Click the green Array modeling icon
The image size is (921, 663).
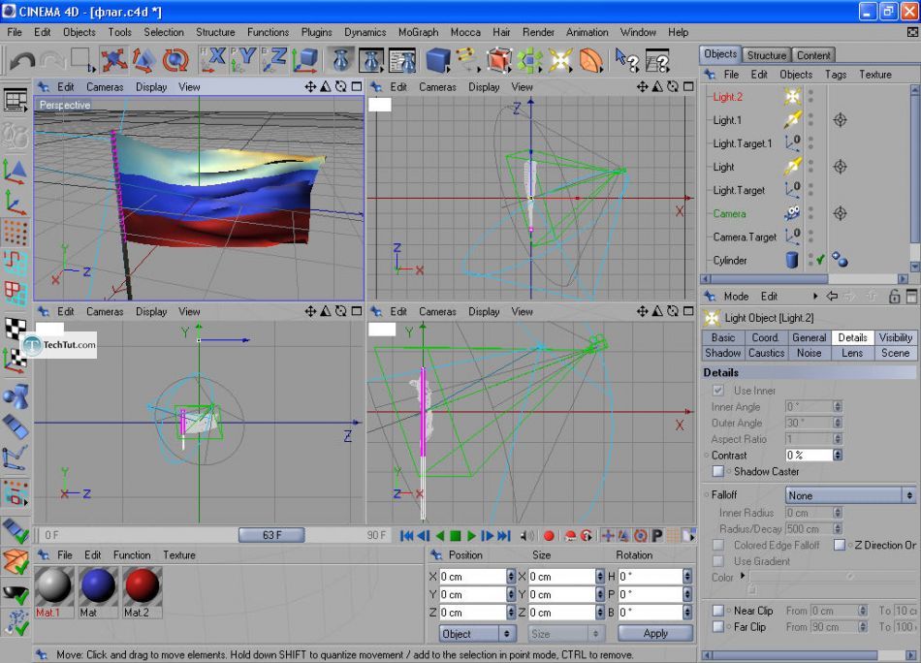click(529, 60)
